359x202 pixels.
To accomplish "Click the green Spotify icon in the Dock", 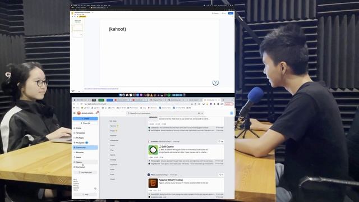I will pos(169,95).
